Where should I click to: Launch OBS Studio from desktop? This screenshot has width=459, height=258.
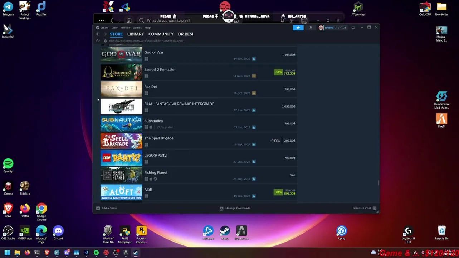8,233
